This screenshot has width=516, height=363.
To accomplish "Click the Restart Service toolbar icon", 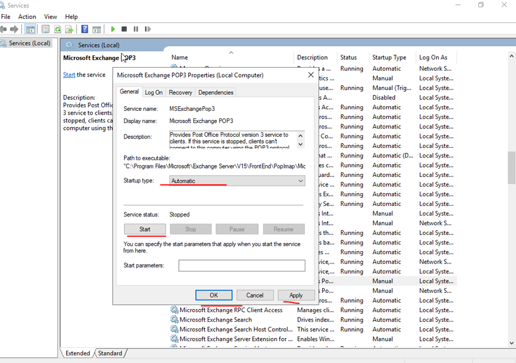I will coord(148,30).
